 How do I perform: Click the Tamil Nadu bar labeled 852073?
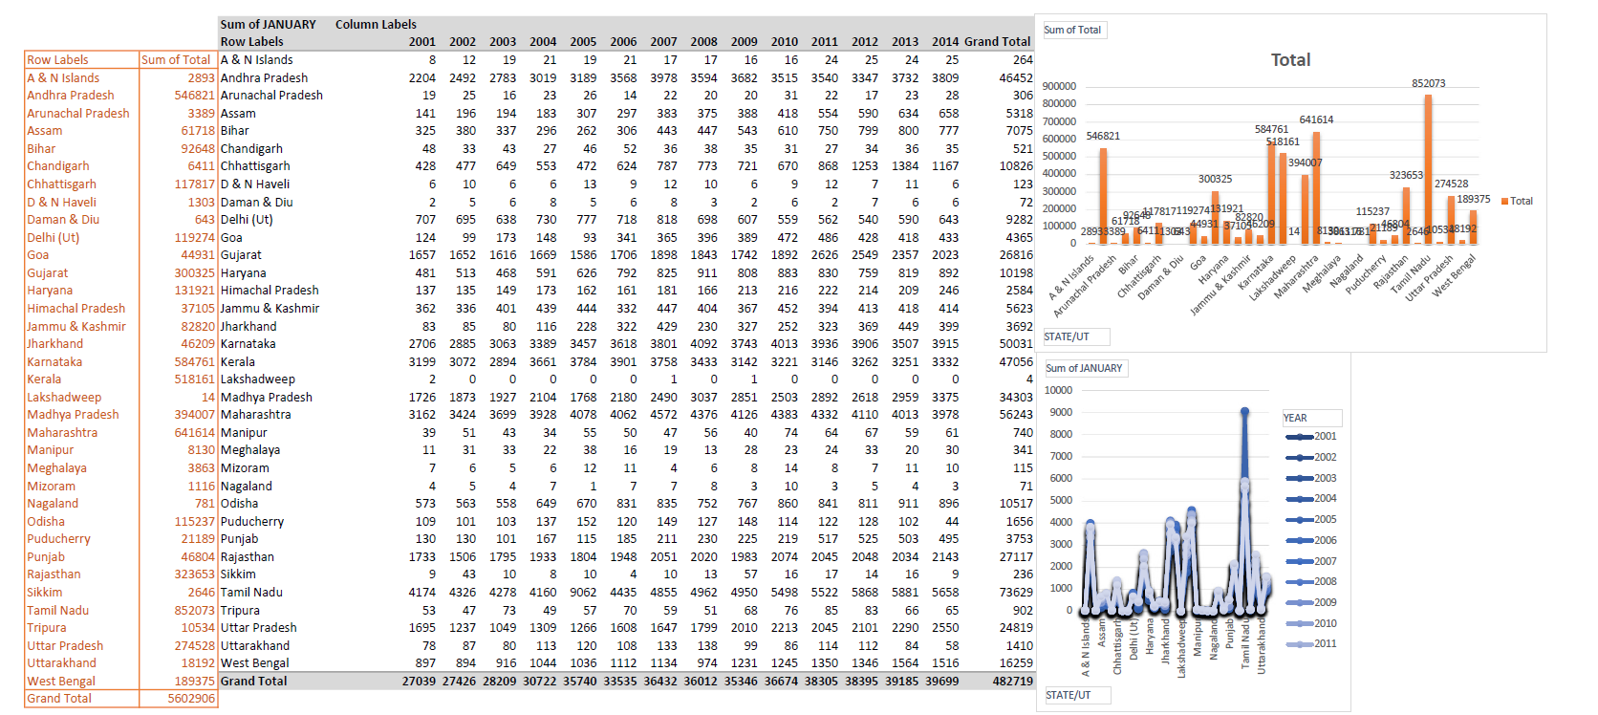coord(1428,169)
